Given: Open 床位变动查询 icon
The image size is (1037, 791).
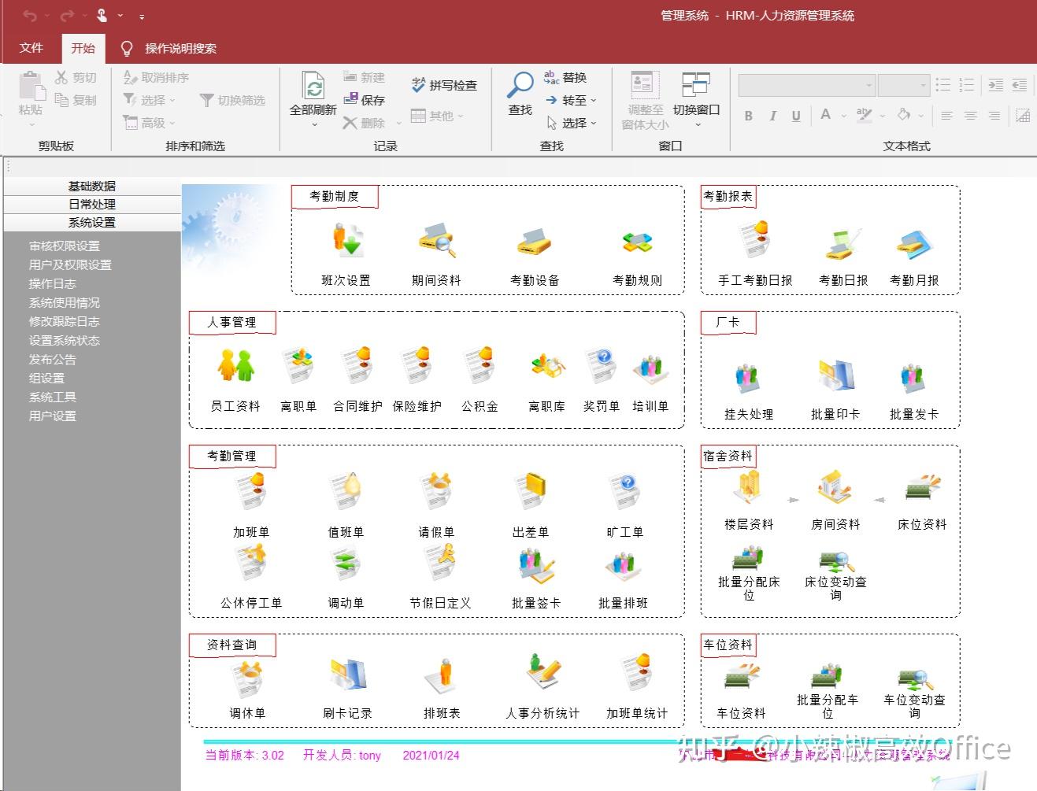Looking at the screenshot, I should pyautogui.click(x=837, y=560).
